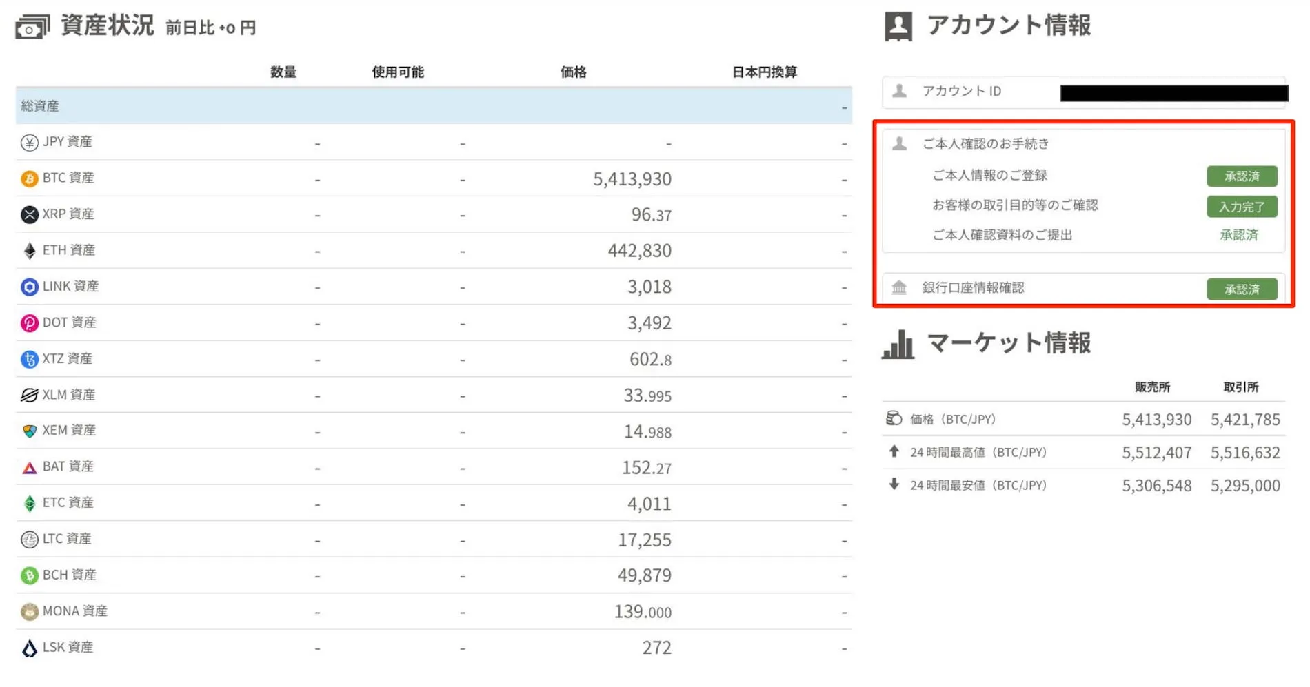Select the ETH asset icon

coord(29,251)
